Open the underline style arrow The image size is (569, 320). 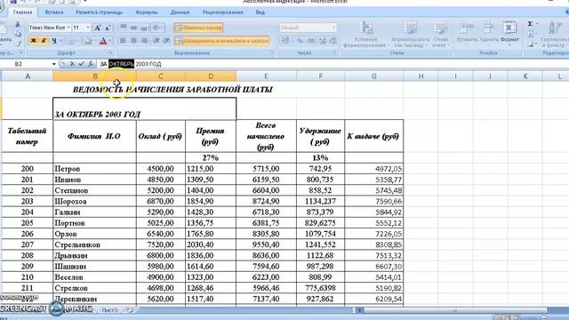[61, 41]
